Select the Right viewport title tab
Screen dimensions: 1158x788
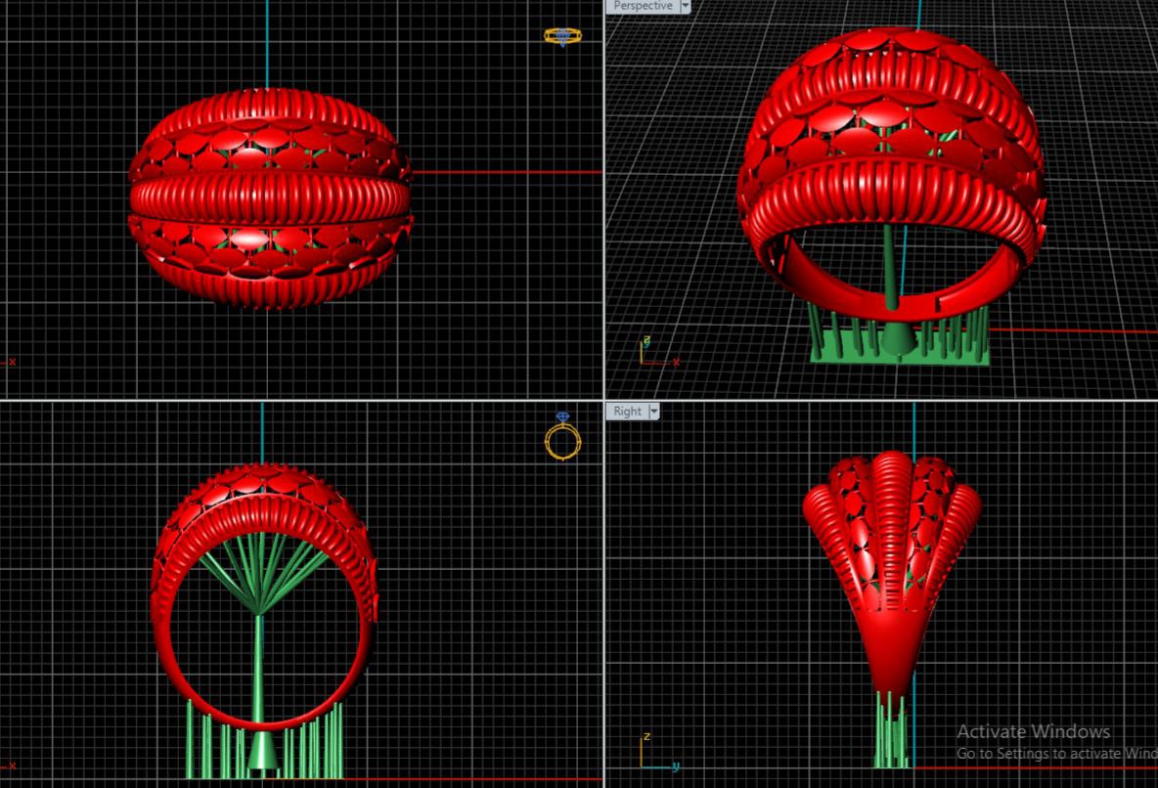pos(628,412)
